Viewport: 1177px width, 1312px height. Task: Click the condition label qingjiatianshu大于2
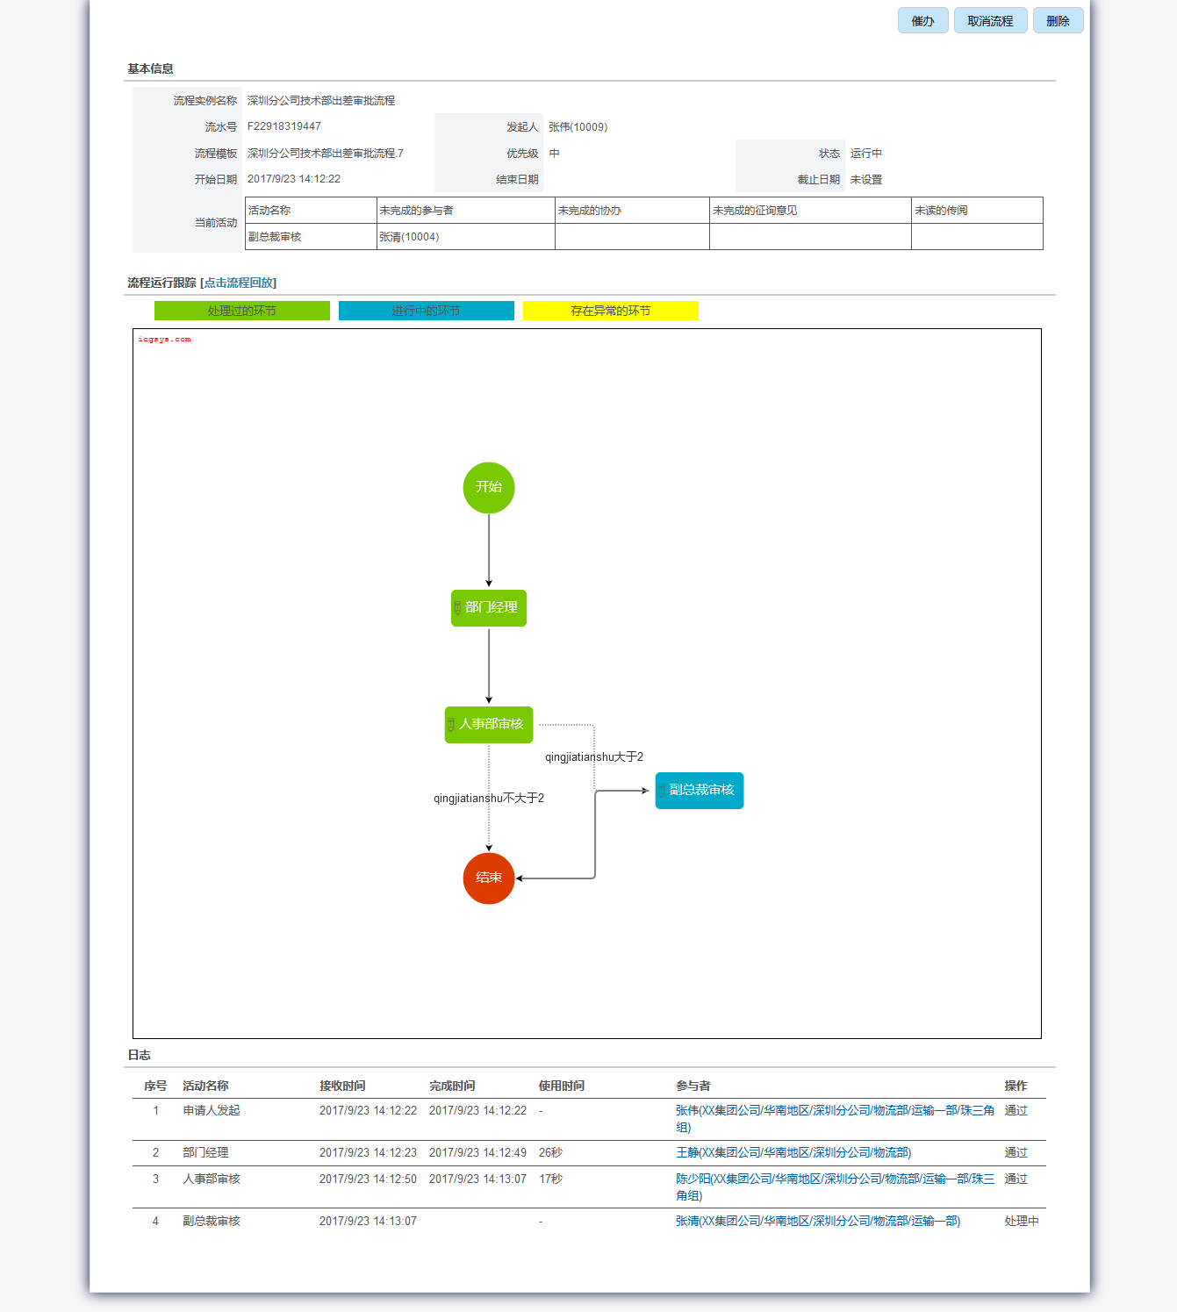tap(594, 756)
